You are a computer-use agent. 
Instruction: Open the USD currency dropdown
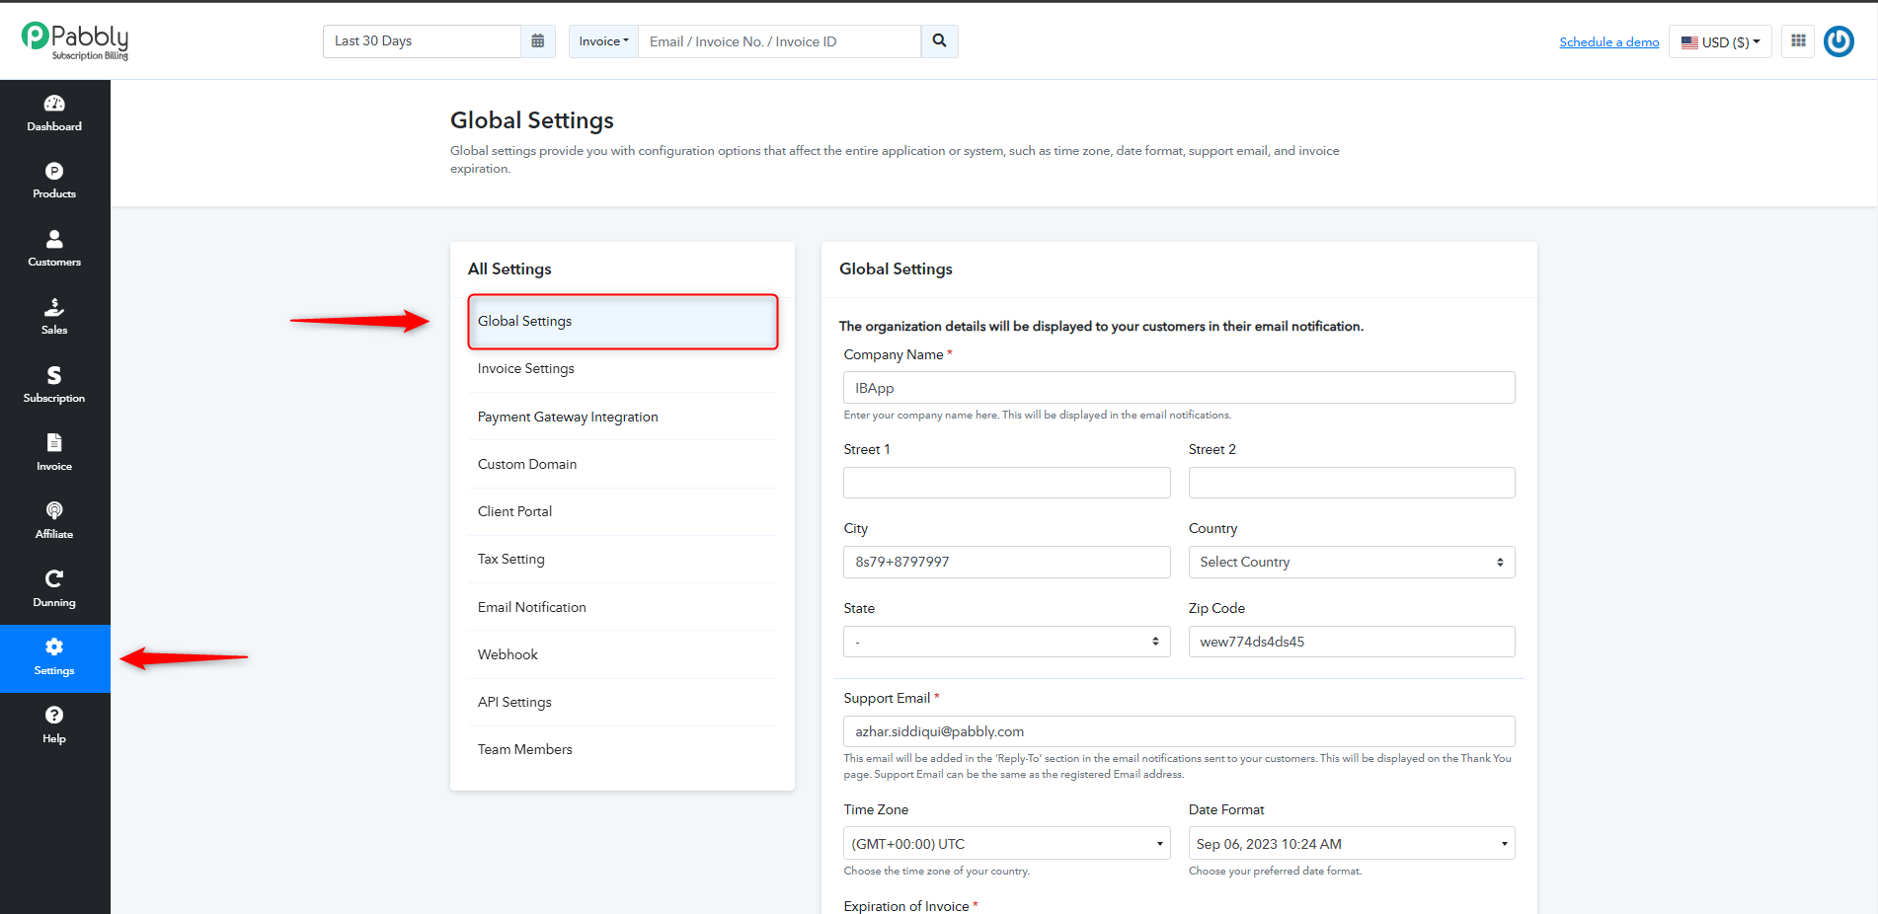click(x=1720, y=41)
